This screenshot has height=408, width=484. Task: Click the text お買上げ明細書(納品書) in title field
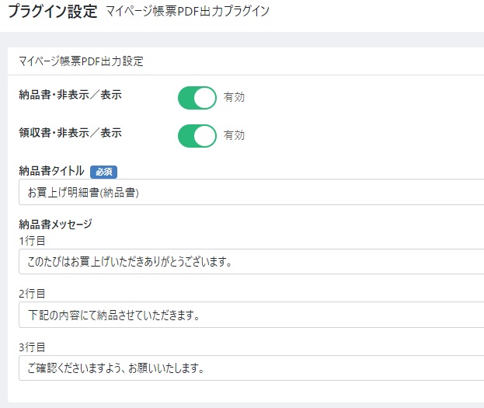[83, 193]
